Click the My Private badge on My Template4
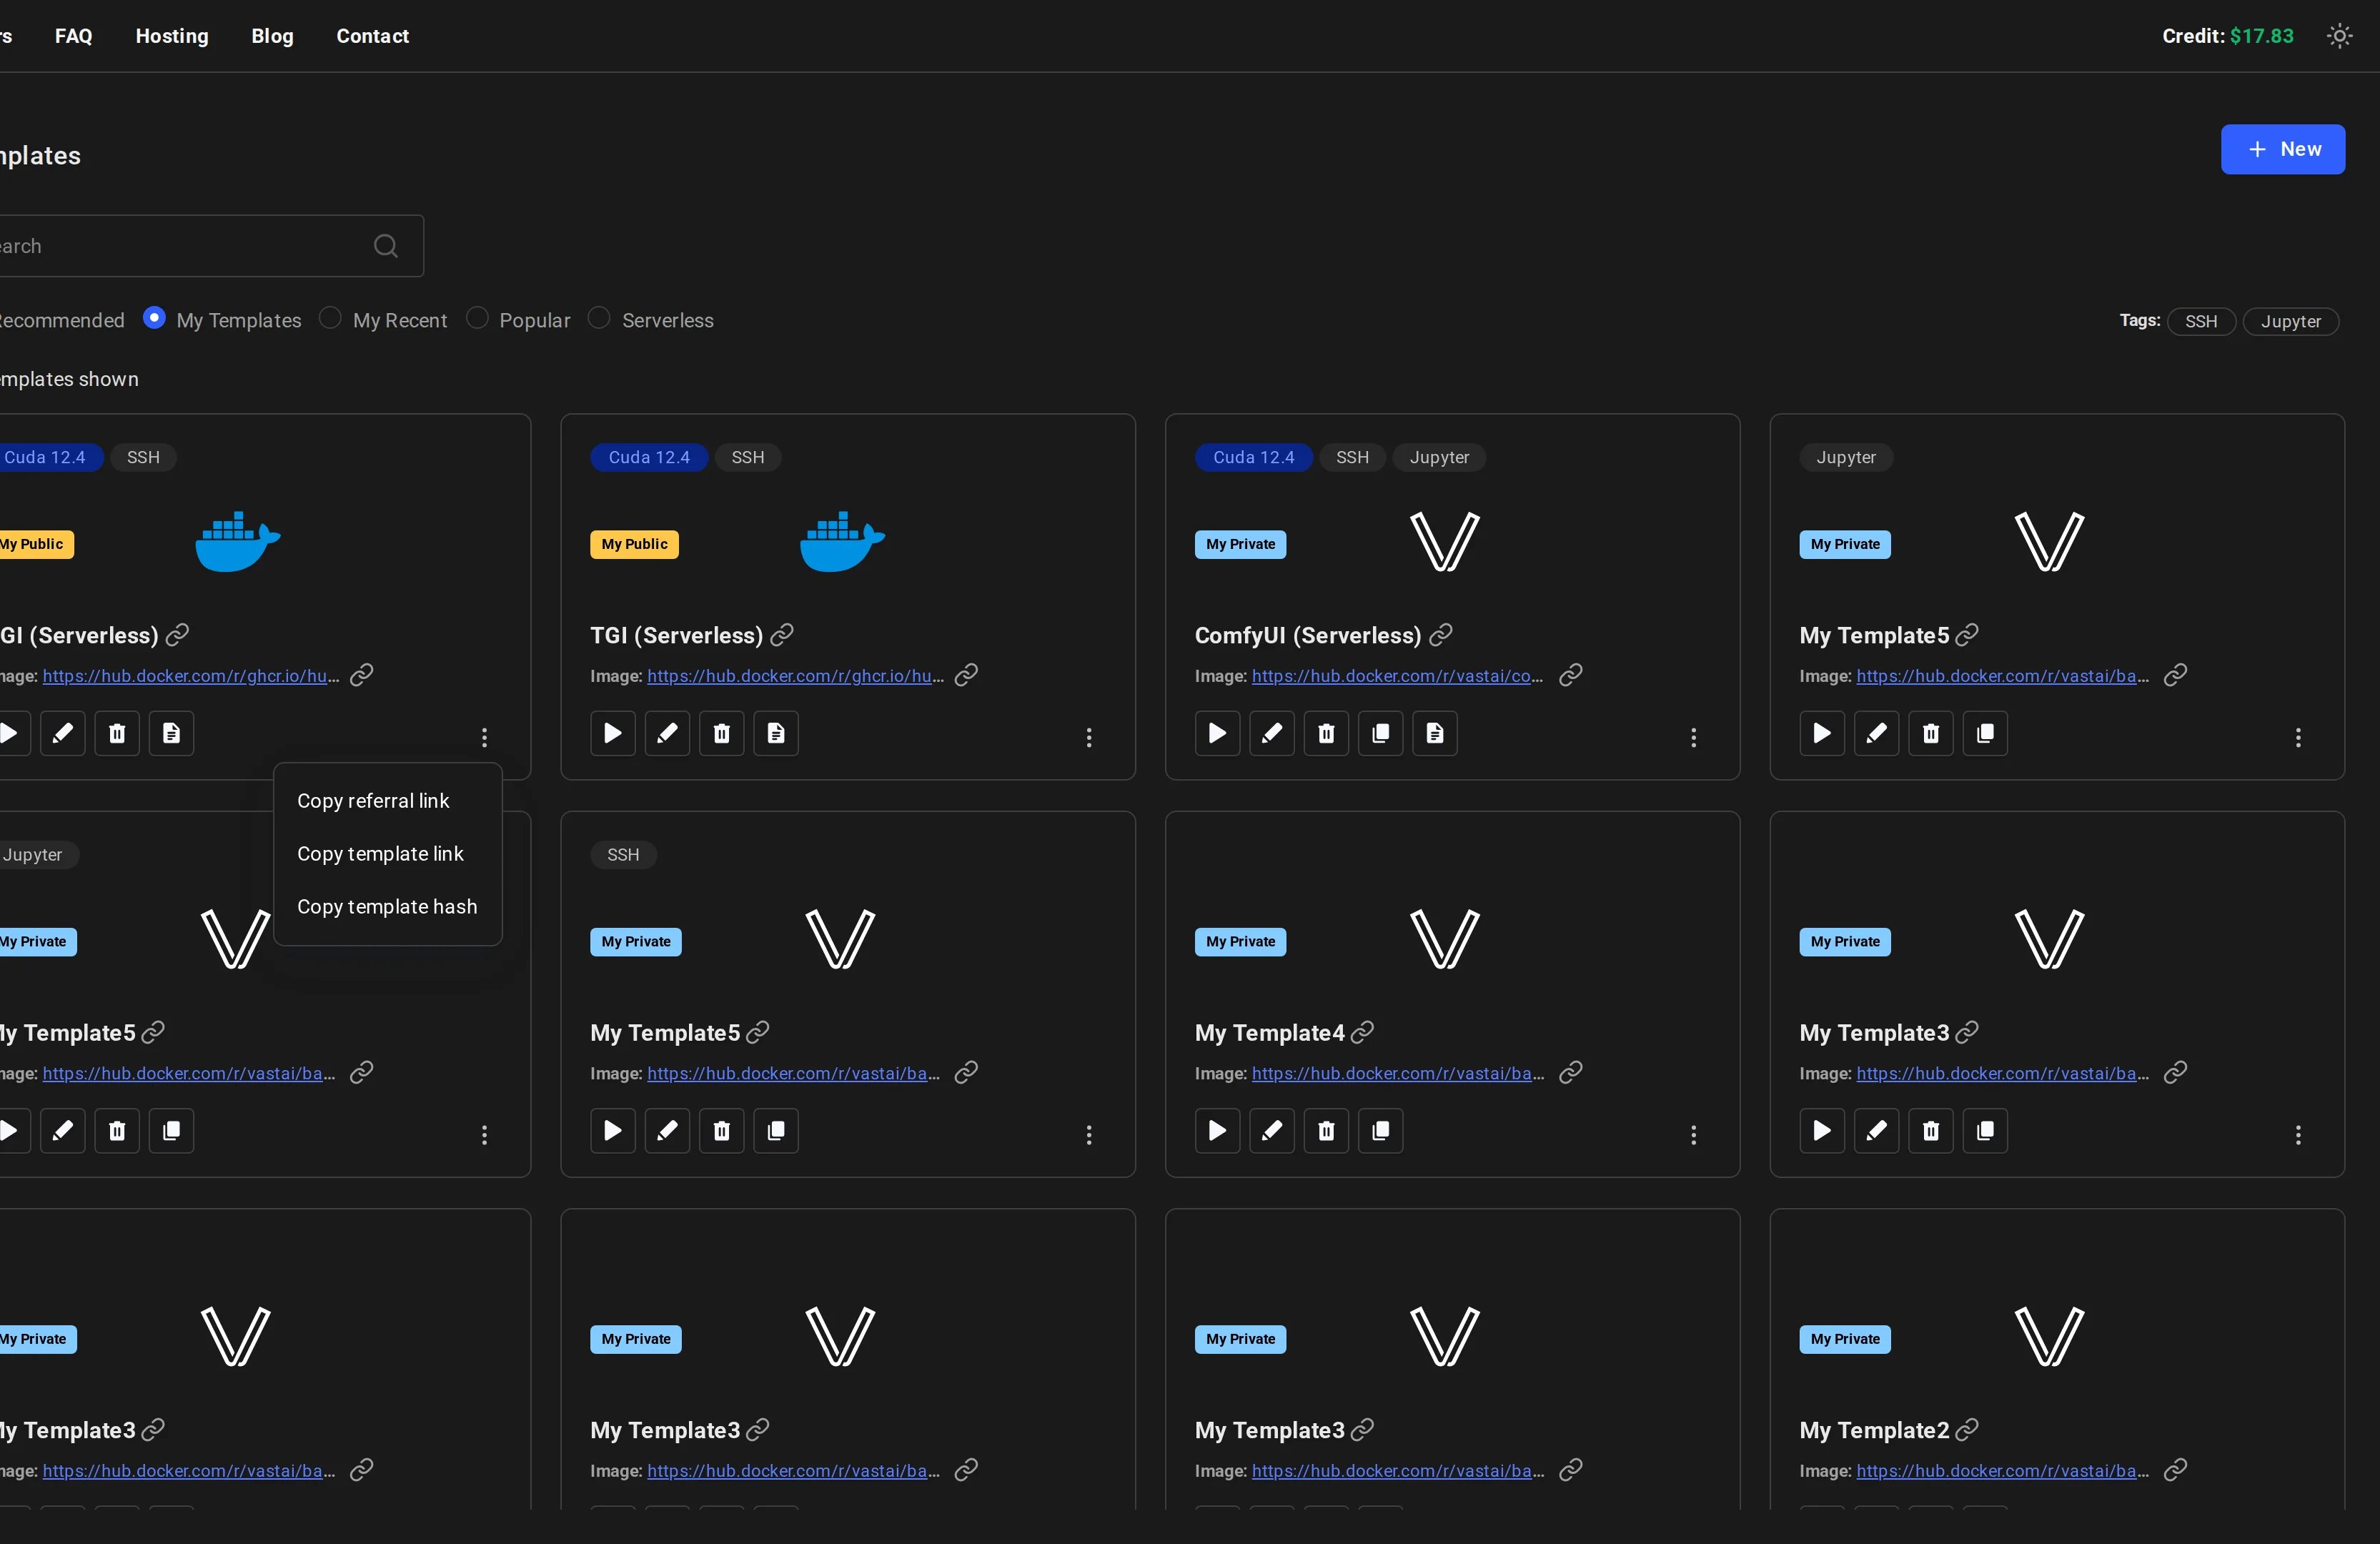This screenshot has height=1544, width=2380. pyautogui.click(x=1240, y=942)
